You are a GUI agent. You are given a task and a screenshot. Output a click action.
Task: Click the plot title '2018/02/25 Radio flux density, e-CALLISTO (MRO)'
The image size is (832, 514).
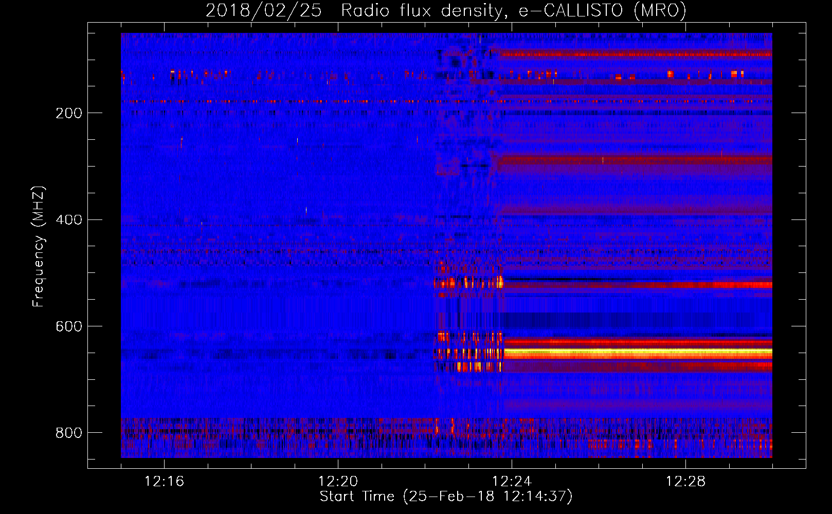click(446, 10)
